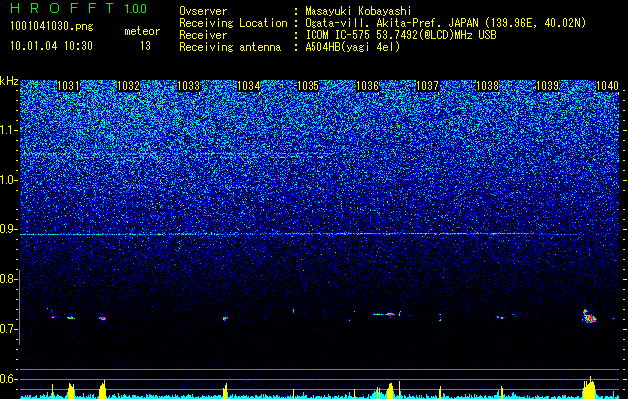This screenshot has width=628, height=399.
Task: Click the 0.6 frequency axis label
Action: coord(8,379)
